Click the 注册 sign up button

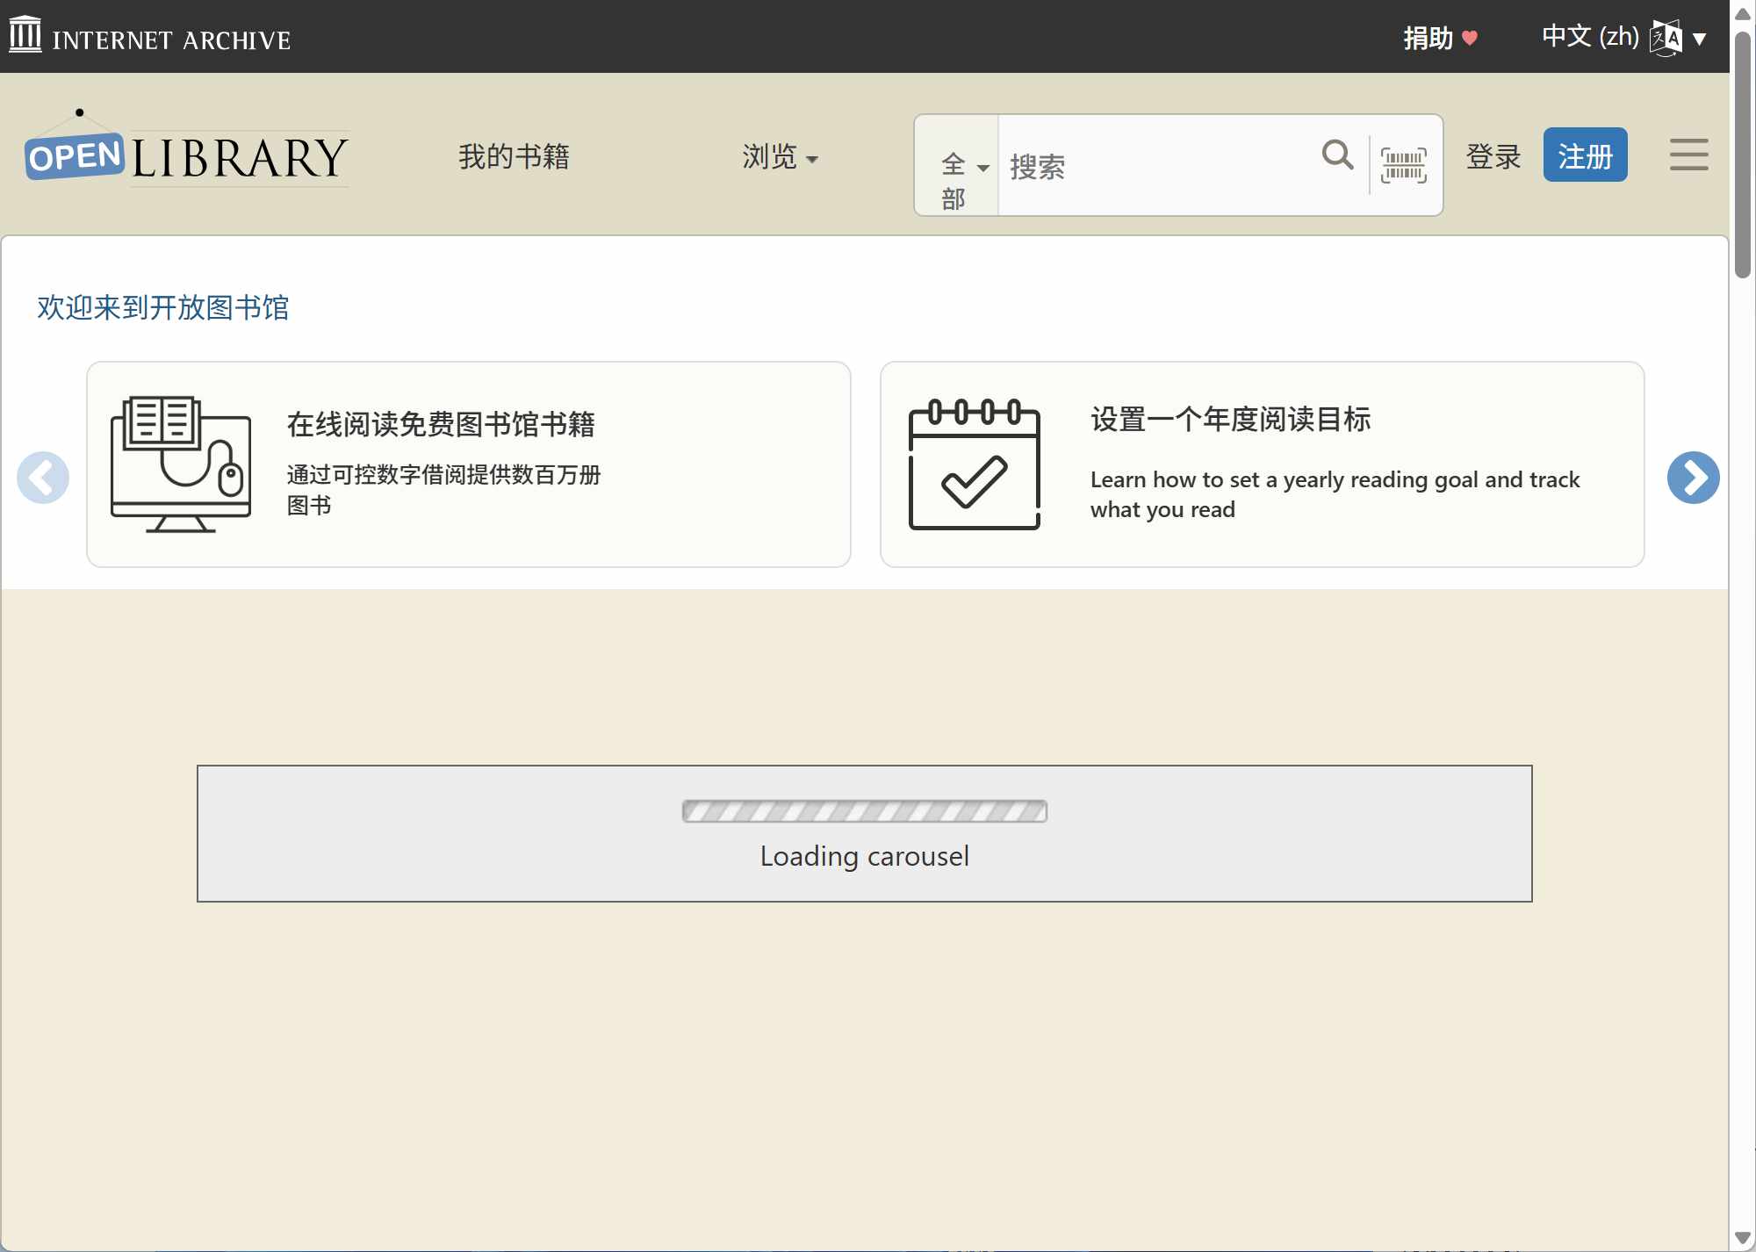coord(1585,155)
